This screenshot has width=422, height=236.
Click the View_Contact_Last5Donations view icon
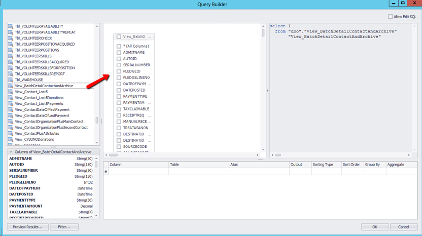coord(11,98)
